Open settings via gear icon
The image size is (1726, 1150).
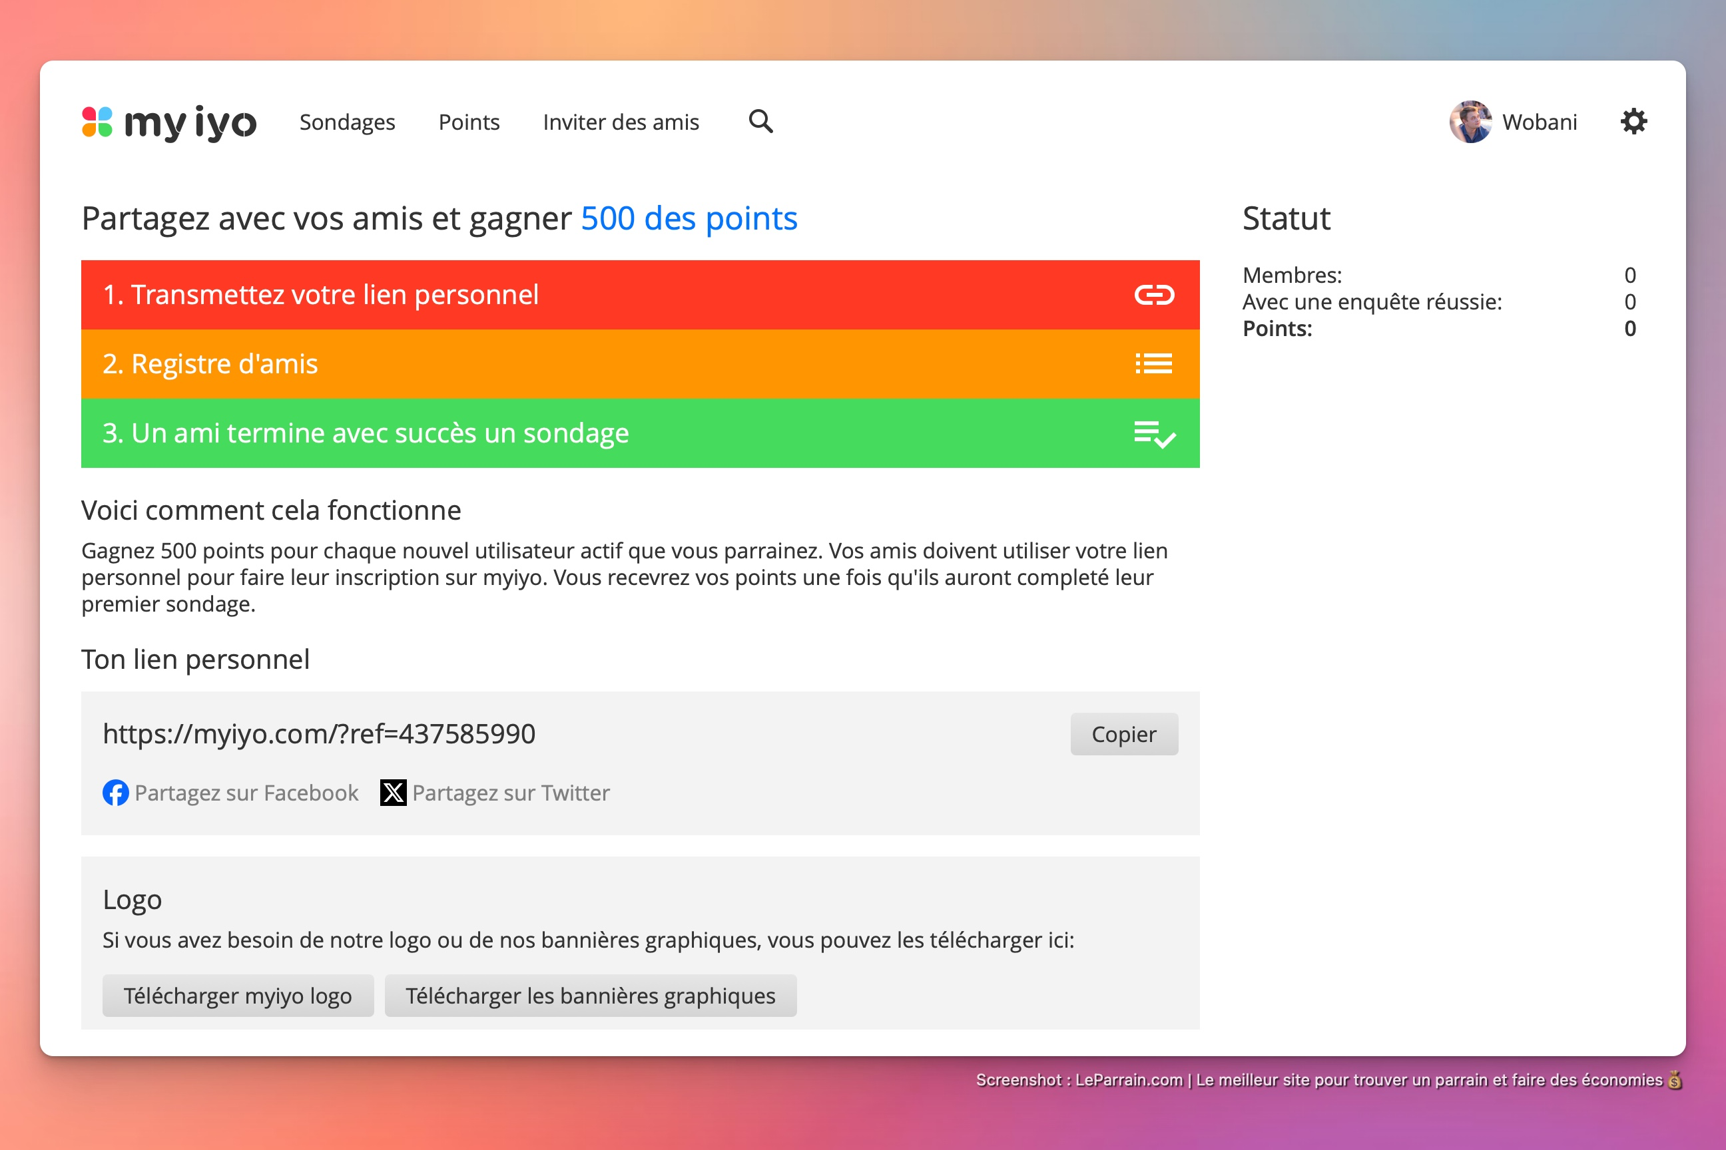[x=1633, y=121]
